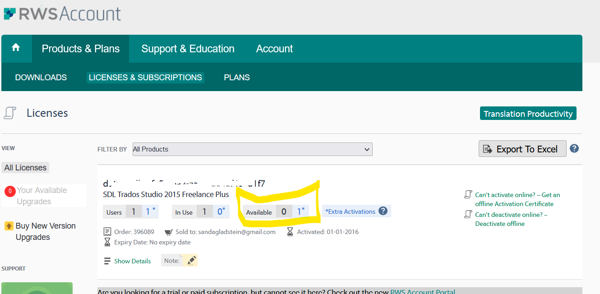Click the Export To Excel button
The image size is (600, 294).
click(x=522, y=149)
